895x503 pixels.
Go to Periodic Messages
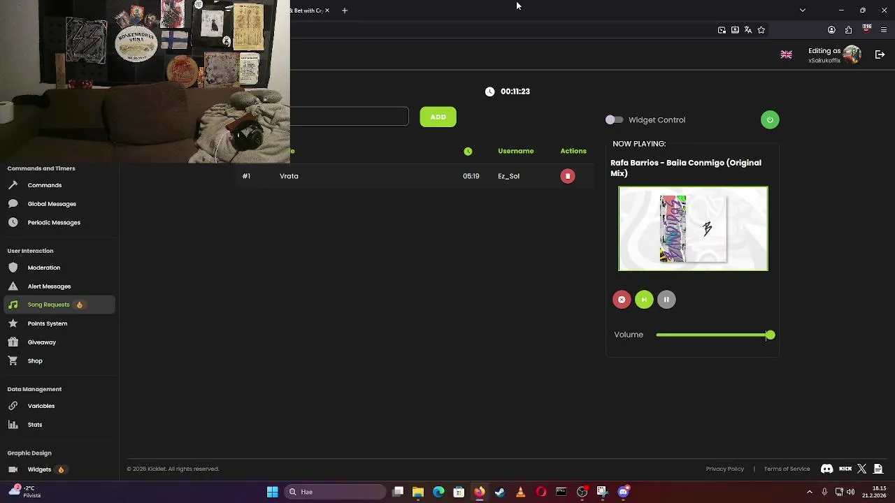54,223
